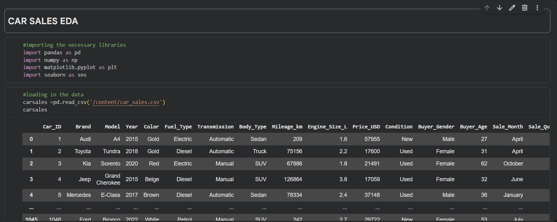Click the Tundra model cell
This screenshot has height=222, width=557.
[111, 151]
